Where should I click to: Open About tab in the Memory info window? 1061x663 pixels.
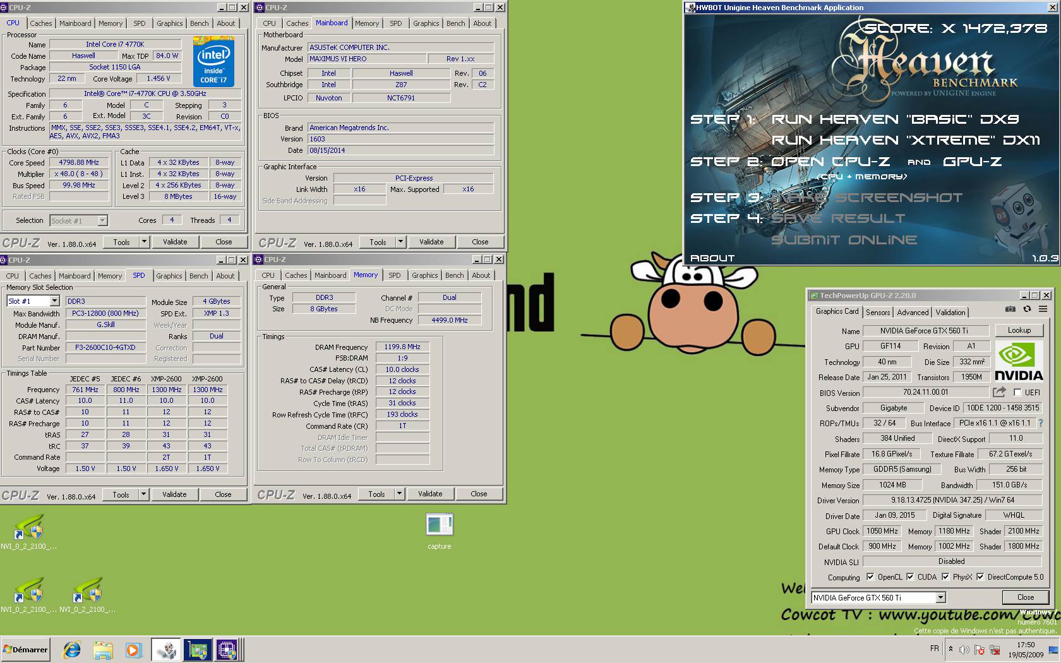481,275
